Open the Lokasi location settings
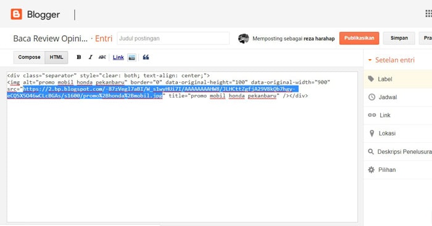432x226 pixels. point(398,134)
